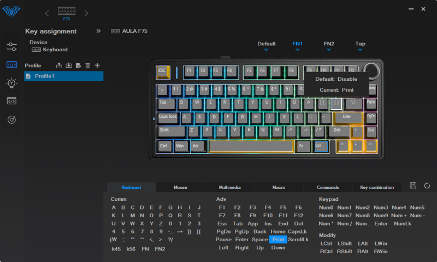Assign k56 from the Comm list
Viewport: 437px width, 262px height.
131,249
